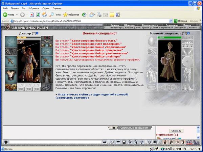Click info icon next to Джасар [7] header
The height and width of the screenshot is (152, 203).
[x=37, y=33]
